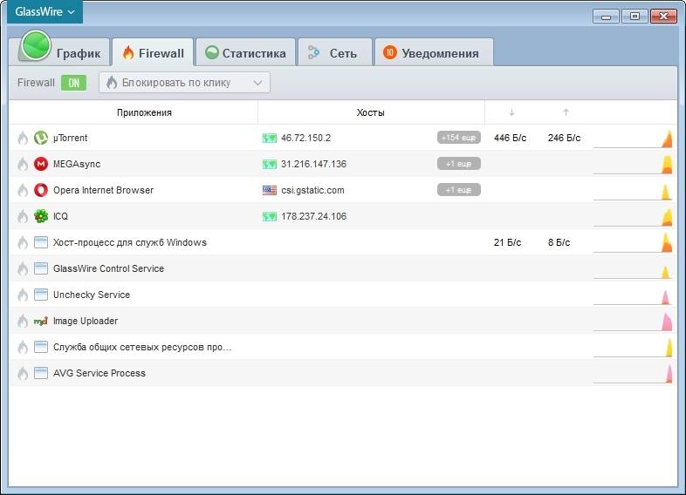Click the flag icon next to 46.72.150.2
The image size is (686, 495).
[x=270, y=138]
